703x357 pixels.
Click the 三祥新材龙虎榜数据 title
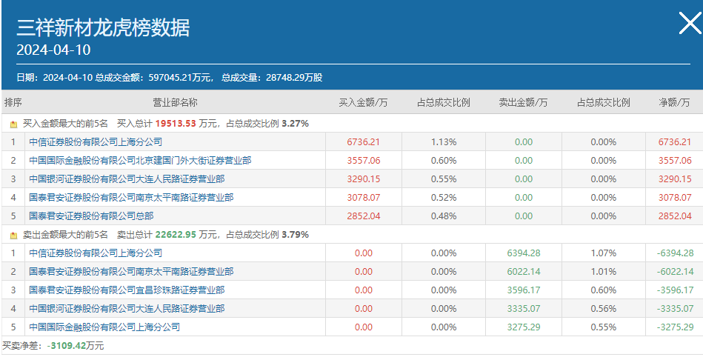[103, 28]
